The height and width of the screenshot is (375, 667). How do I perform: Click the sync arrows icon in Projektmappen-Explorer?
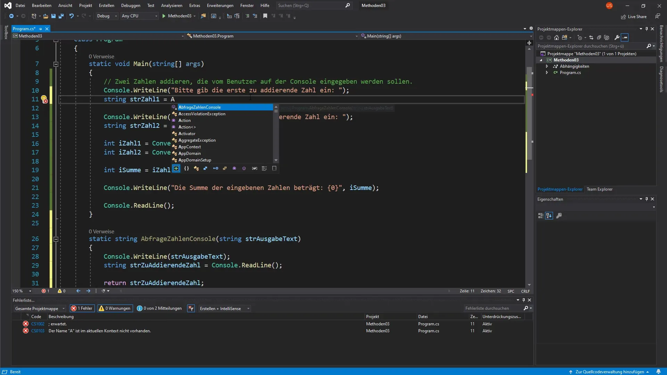coord(591,37)
